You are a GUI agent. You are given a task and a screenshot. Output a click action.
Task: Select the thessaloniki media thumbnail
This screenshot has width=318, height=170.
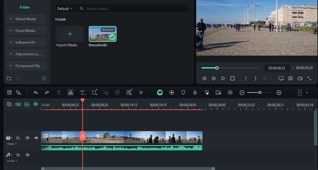tap(102, 34)
